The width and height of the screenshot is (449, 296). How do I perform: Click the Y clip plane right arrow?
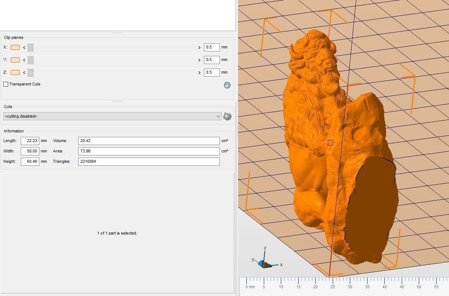(x=199, y=60)
